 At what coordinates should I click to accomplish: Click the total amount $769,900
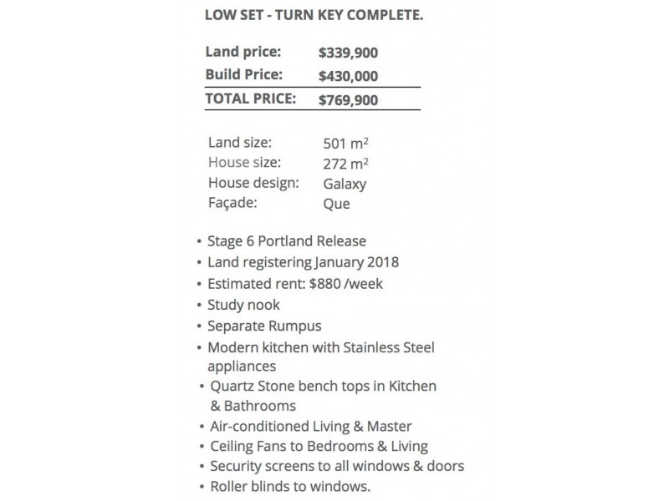tap(348, 100)
